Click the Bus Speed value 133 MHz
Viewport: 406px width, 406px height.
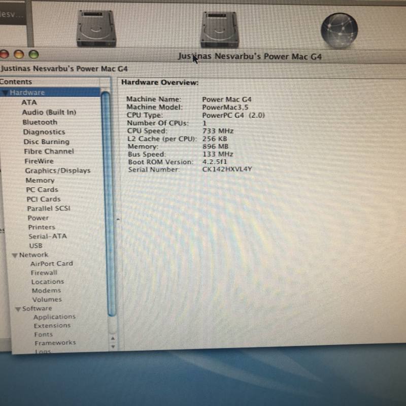pos(218,154)
